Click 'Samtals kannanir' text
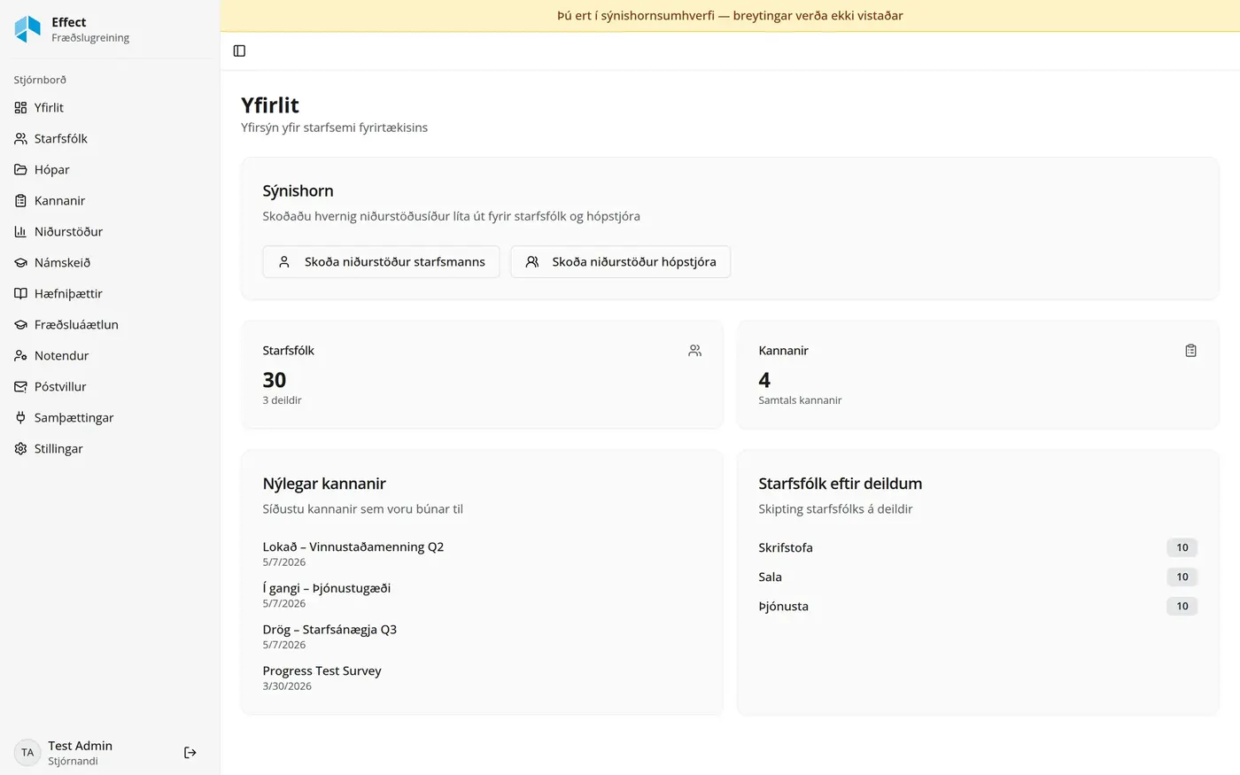 pyautogui.click(x=801, y=400)
